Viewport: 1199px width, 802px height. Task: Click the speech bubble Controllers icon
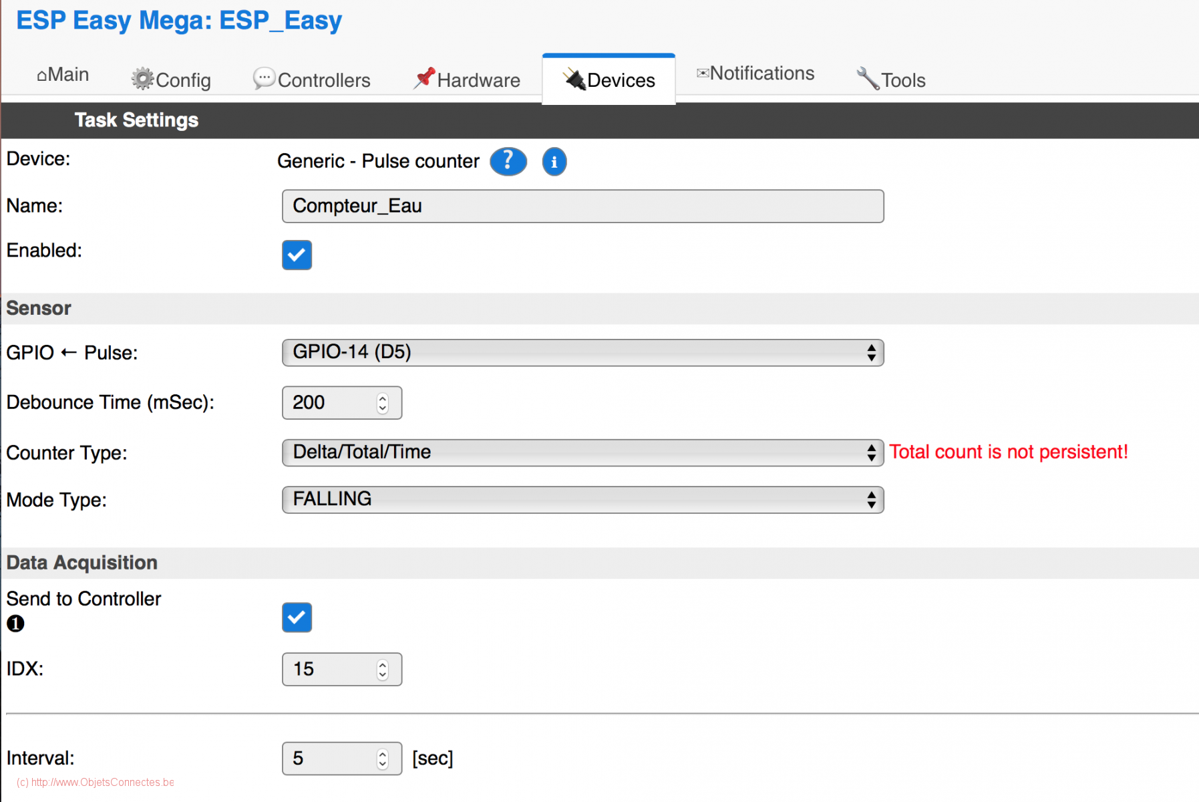[x=264, y=78]
